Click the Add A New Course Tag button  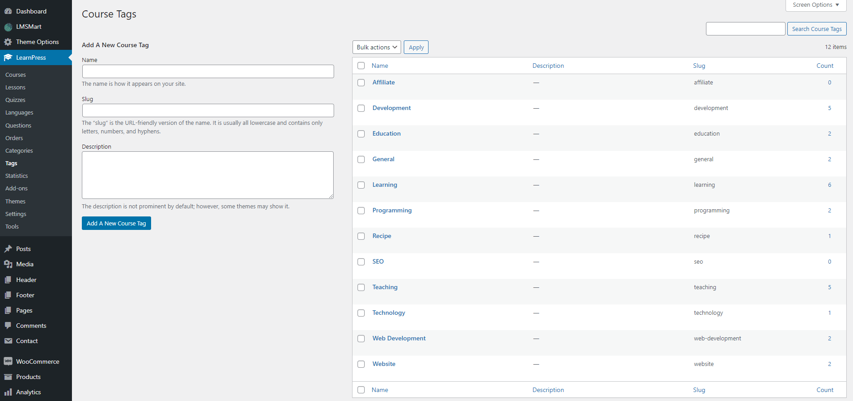tap(116, 223)
